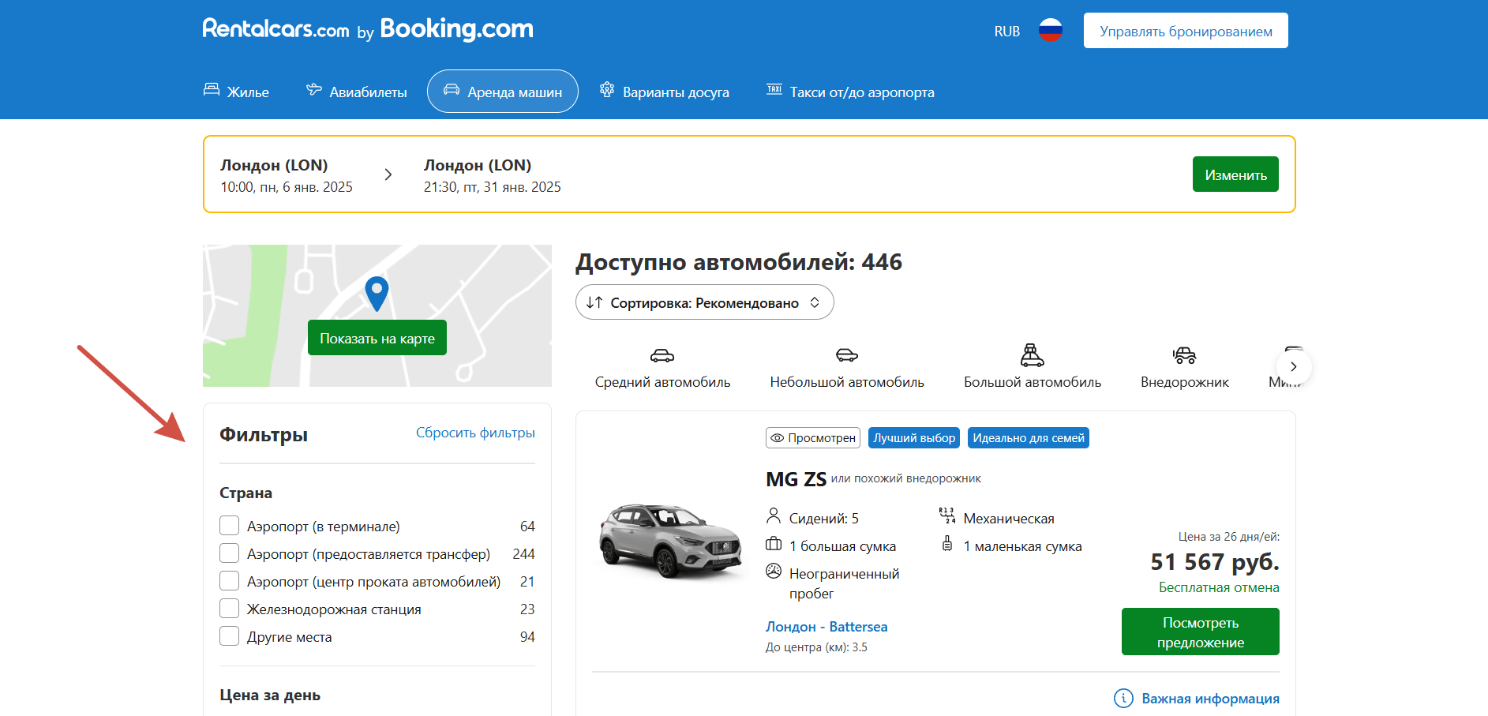Viewport: 1488px width, 716px height.
Task: Filter by Большой автомобиль car type
Action: coord(1032,368)
